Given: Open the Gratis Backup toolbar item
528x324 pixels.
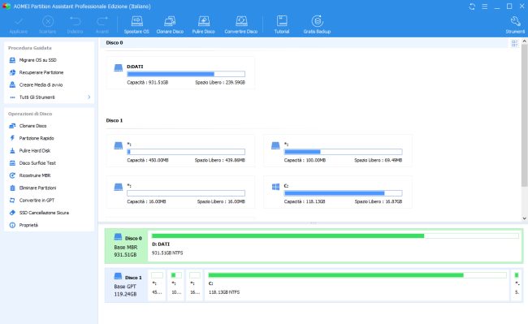Looking at the screenshot, I should tap(317, 24).
